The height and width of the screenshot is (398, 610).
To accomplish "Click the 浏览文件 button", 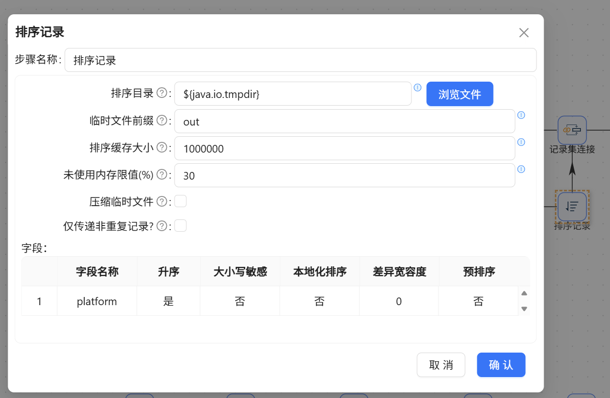I will tap(460, 94).
